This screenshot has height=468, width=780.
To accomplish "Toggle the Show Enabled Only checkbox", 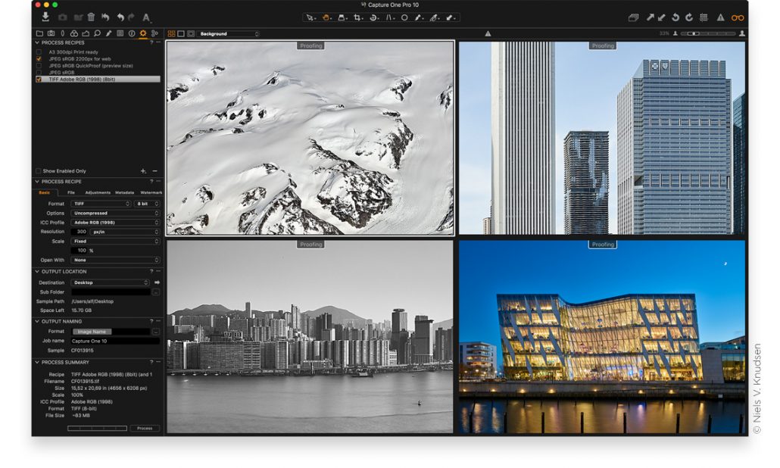I will tap(39, 171).
